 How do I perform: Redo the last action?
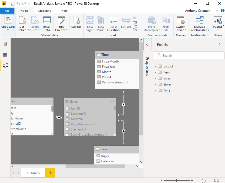24,3
